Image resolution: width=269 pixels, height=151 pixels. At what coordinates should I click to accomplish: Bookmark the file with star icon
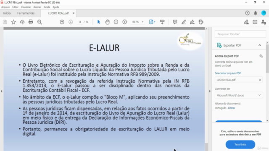(13, 22)
